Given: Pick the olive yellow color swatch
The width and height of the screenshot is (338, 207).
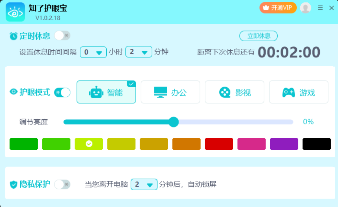Looking at the screenshot, I should click(121, 144).
